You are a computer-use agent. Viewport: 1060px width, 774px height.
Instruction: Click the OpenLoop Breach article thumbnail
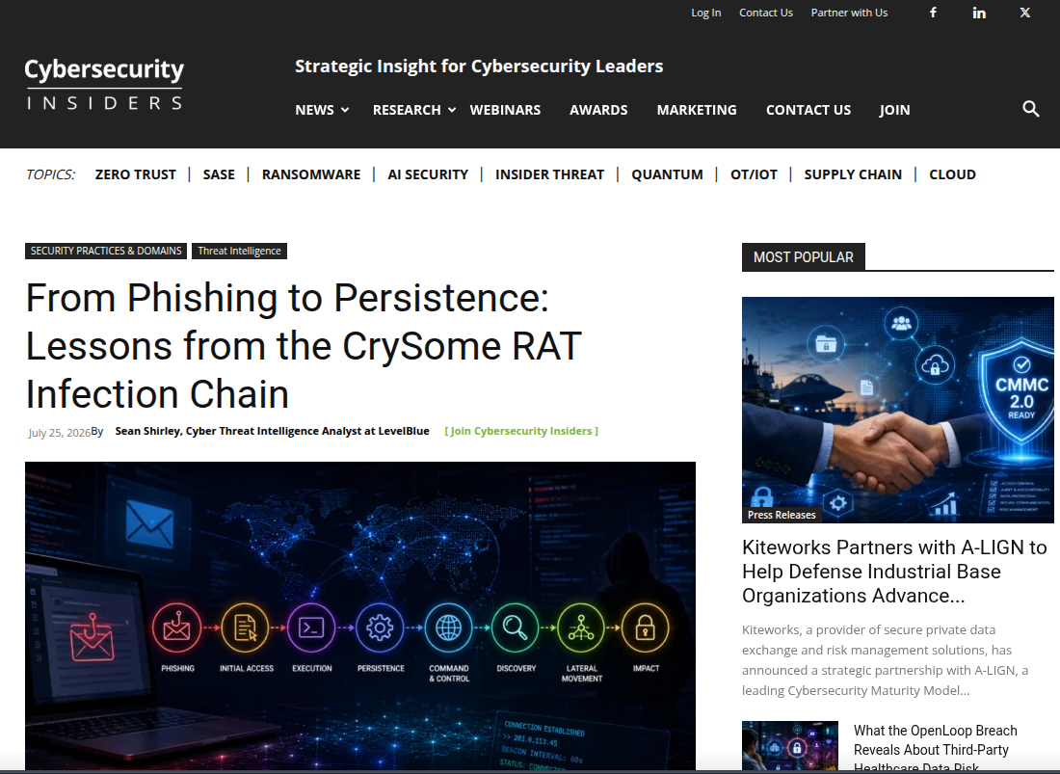click(790, 746)
